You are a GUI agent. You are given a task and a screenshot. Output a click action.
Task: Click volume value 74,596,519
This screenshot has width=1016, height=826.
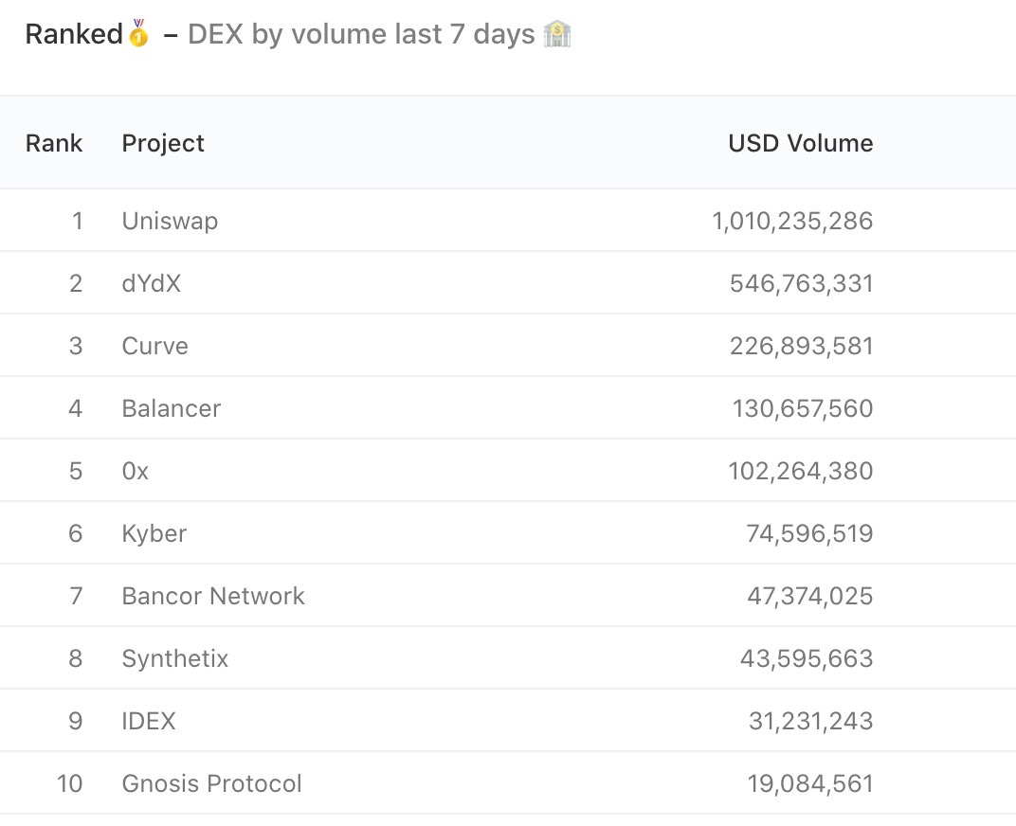pyautogui.click(x=810, y=534)
